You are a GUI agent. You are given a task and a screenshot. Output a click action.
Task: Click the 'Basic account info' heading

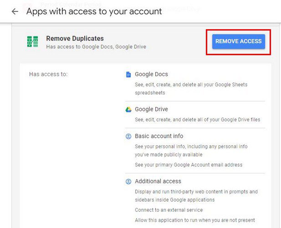tap(159, 136)
